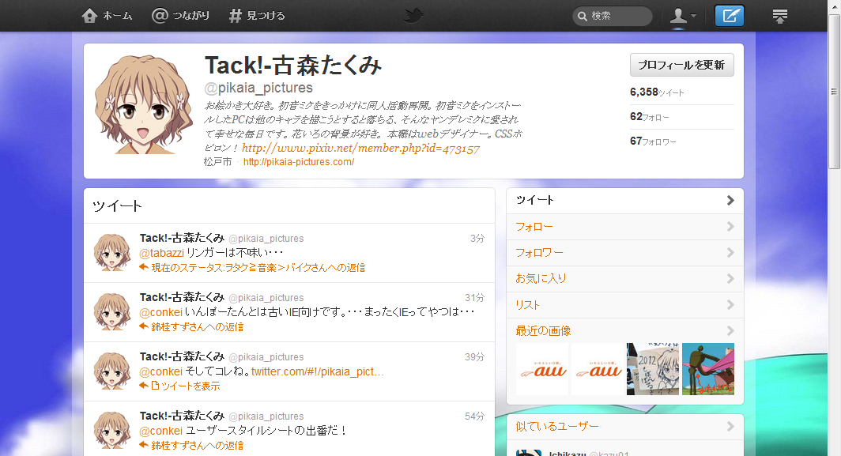This screenshot has width=841, height=456.
Task: Select the フォロワー followers menu item
Action: [540, 253]
